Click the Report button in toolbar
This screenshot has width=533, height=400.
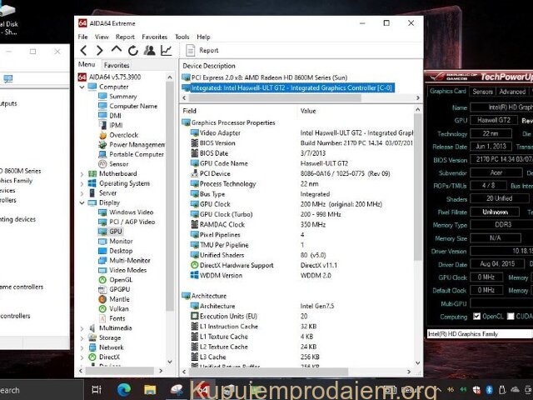(x=202, y=51)
